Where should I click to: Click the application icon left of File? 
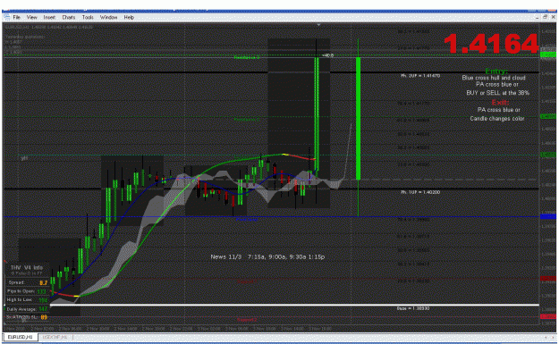6,17
